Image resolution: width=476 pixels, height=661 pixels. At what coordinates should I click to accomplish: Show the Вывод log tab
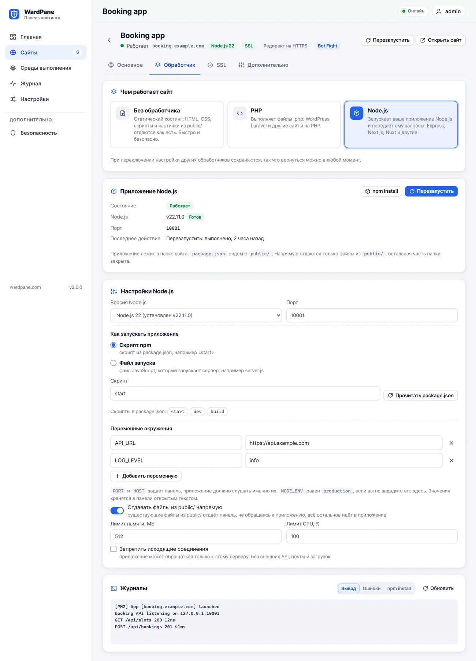tap(349, 588)
